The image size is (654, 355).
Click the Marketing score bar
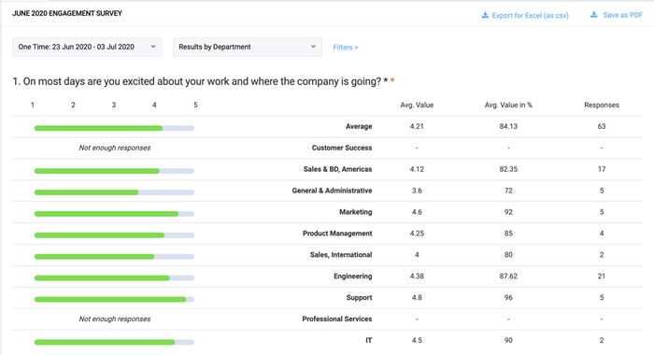(x=114, y=214)
